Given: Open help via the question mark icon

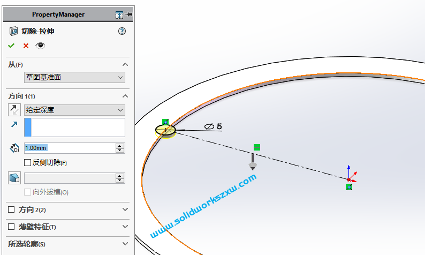Looking at the screenshot, I should [x=122, y=31].
